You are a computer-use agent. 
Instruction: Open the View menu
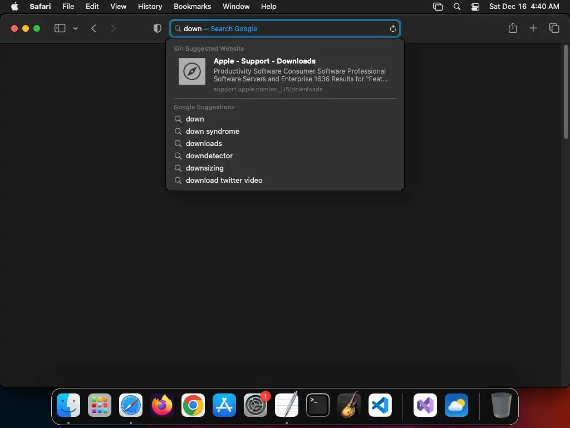tap(118, 6)
